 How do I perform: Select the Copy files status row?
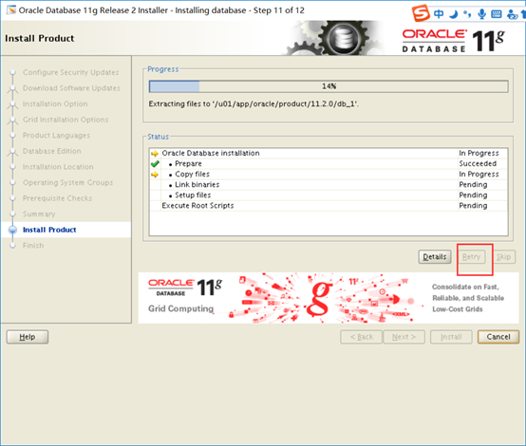point(329,174)
